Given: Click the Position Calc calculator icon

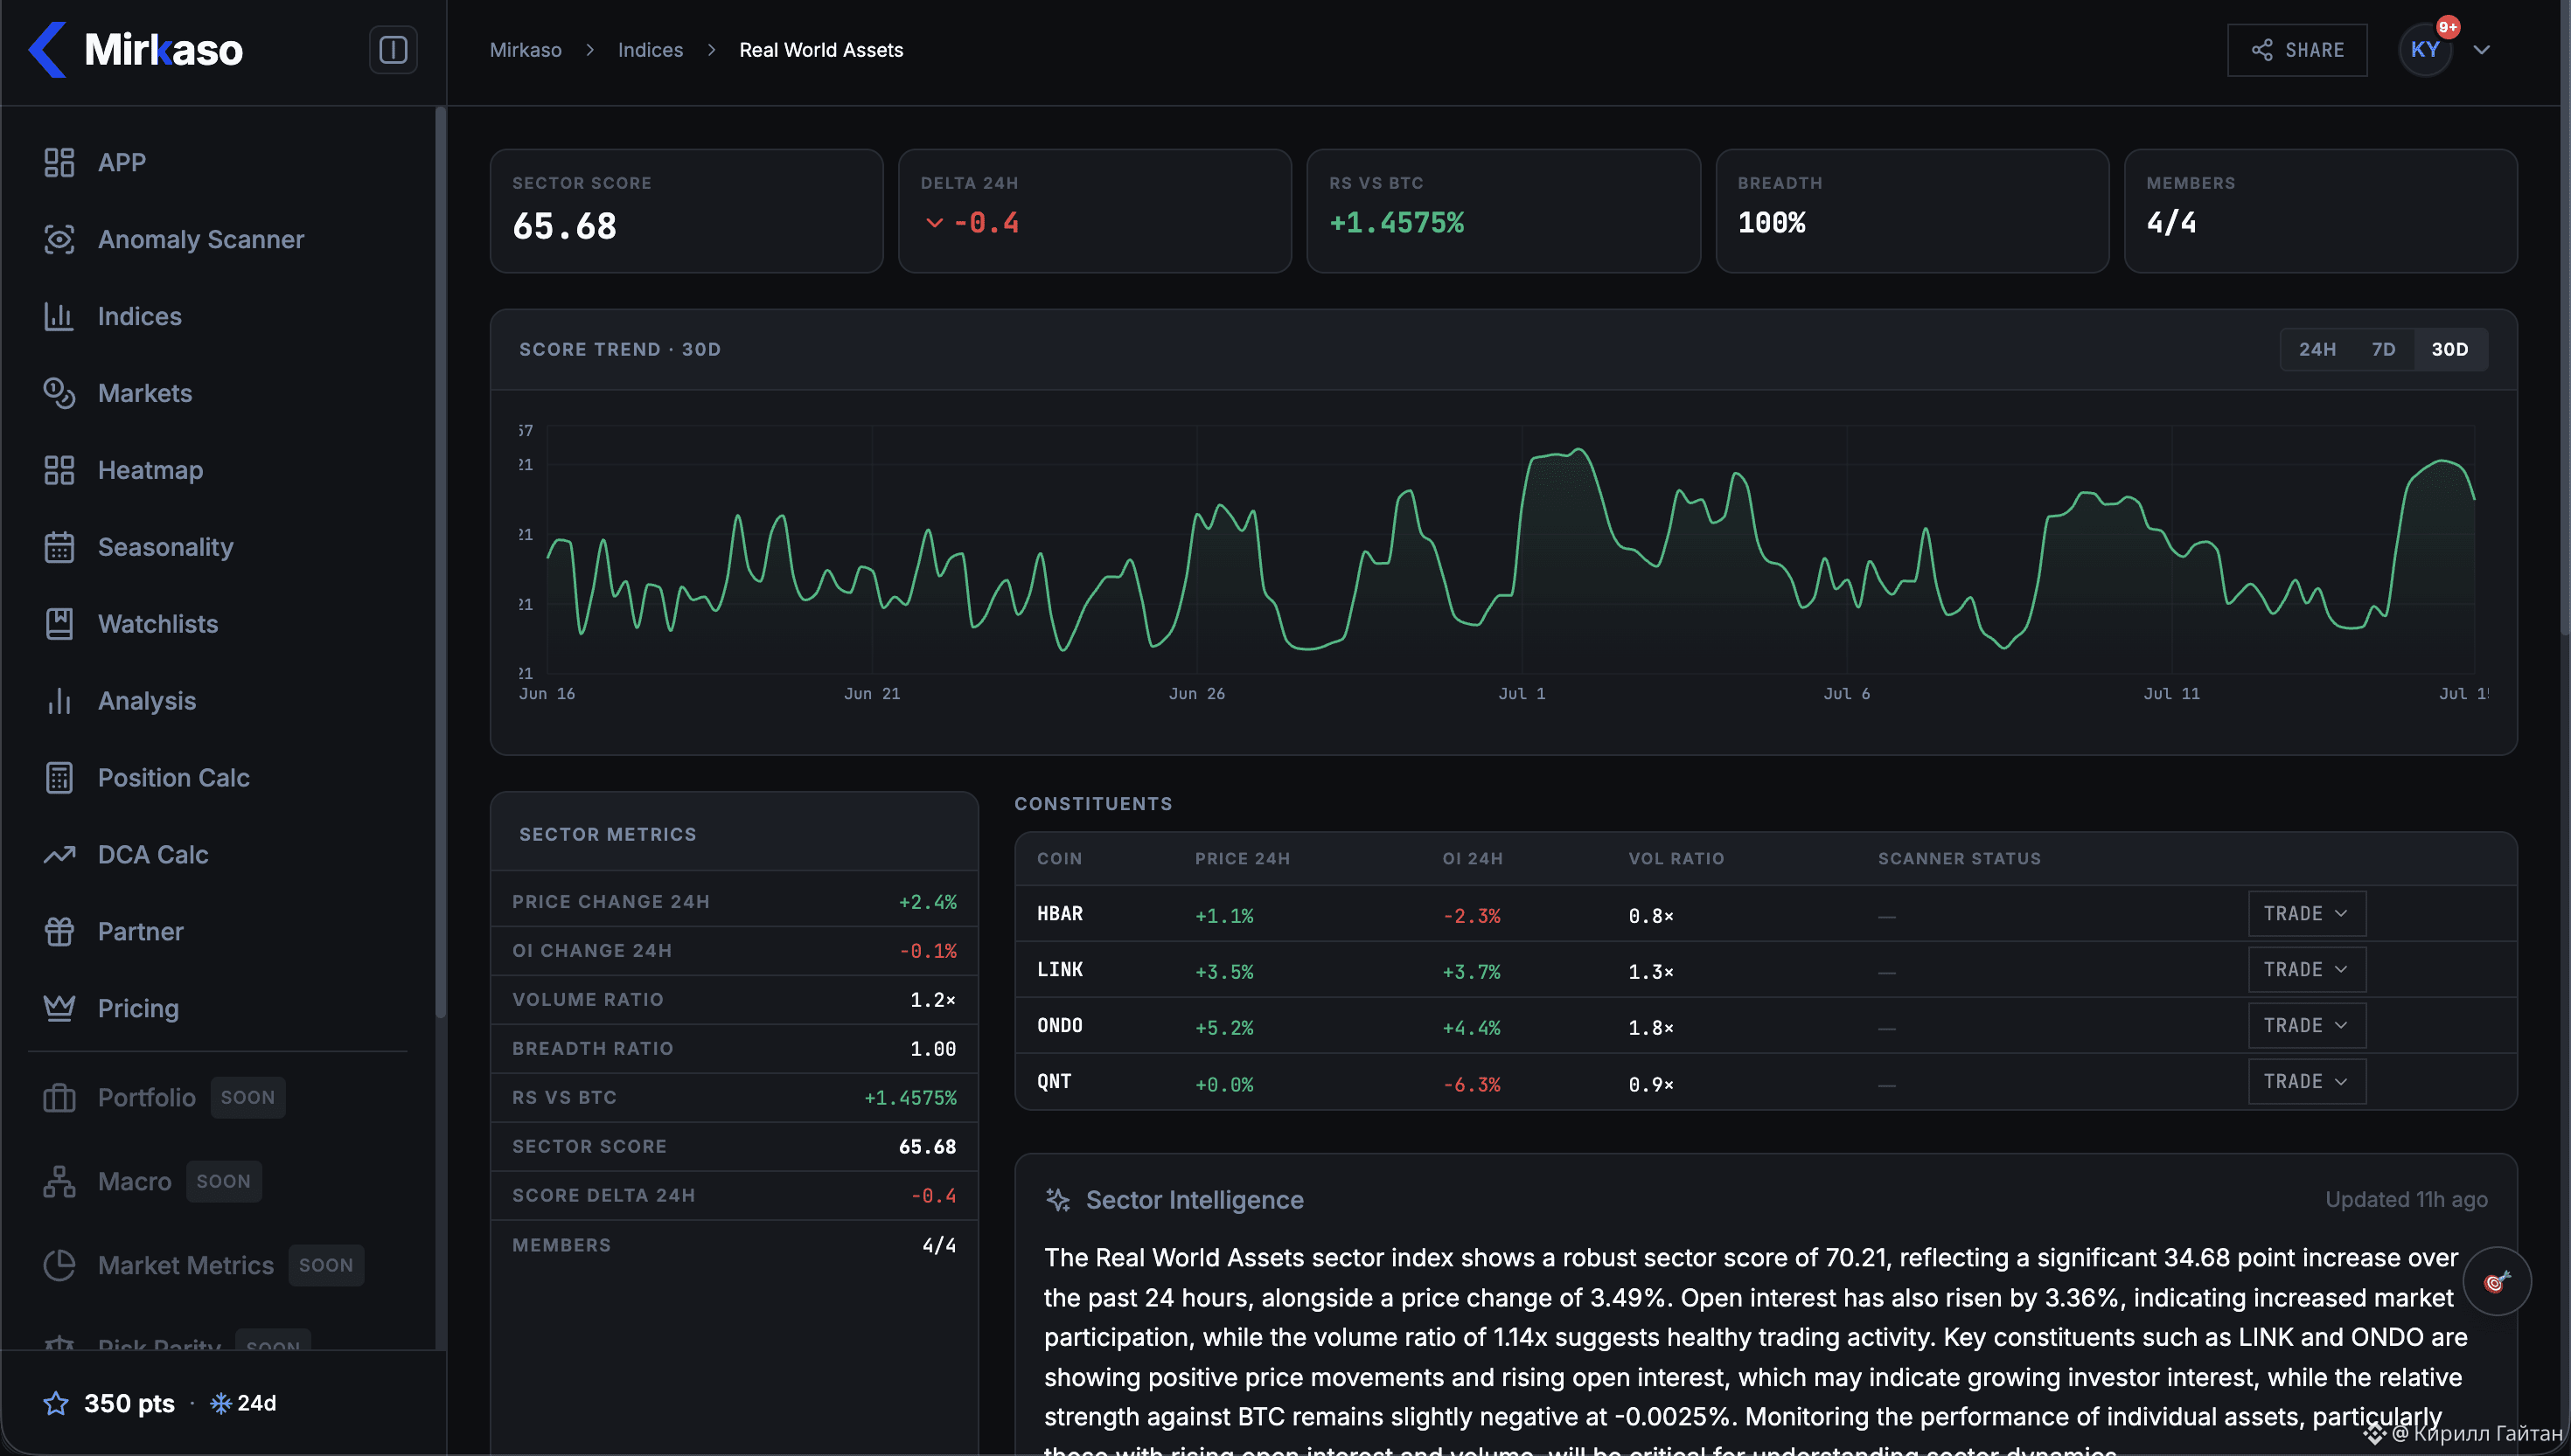Looking at the screenshot, I should pyautogui.click(x=59, y=778).
